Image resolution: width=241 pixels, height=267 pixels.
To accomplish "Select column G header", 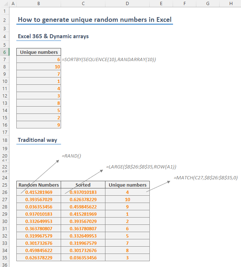I will point(208,4).
